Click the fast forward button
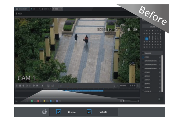 pyautogui.click(x=37, y=86)
